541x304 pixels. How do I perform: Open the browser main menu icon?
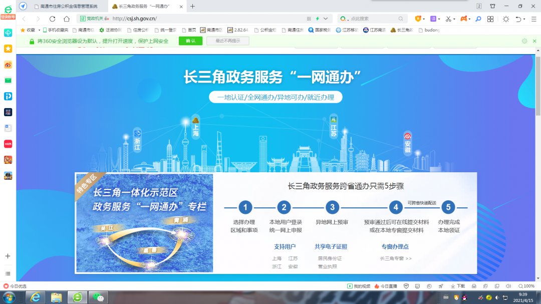point(534,19)
